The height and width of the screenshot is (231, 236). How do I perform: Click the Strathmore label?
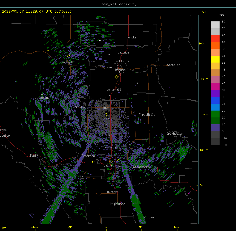tap(141, 167)
